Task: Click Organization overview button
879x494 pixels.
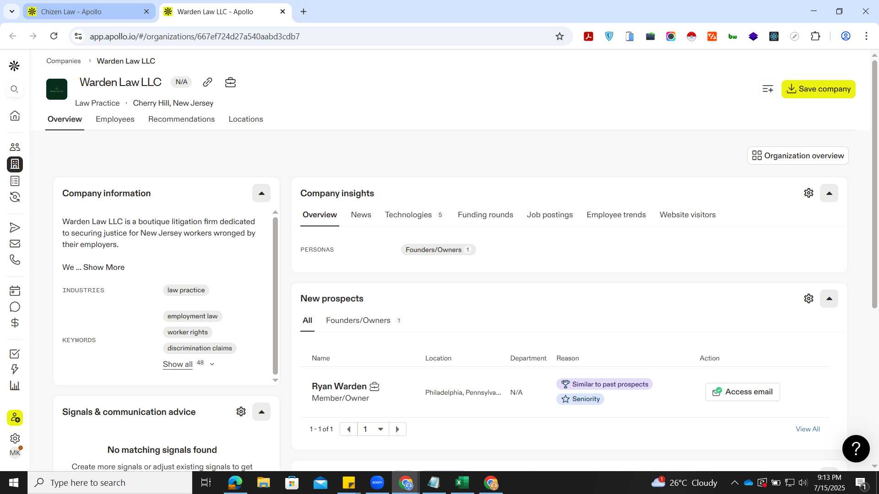Action: [798, 156]
